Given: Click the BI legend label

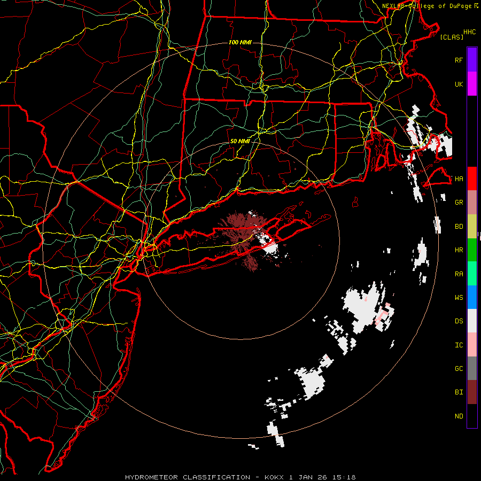Looking at the screenshot, I should click(459, 392).
